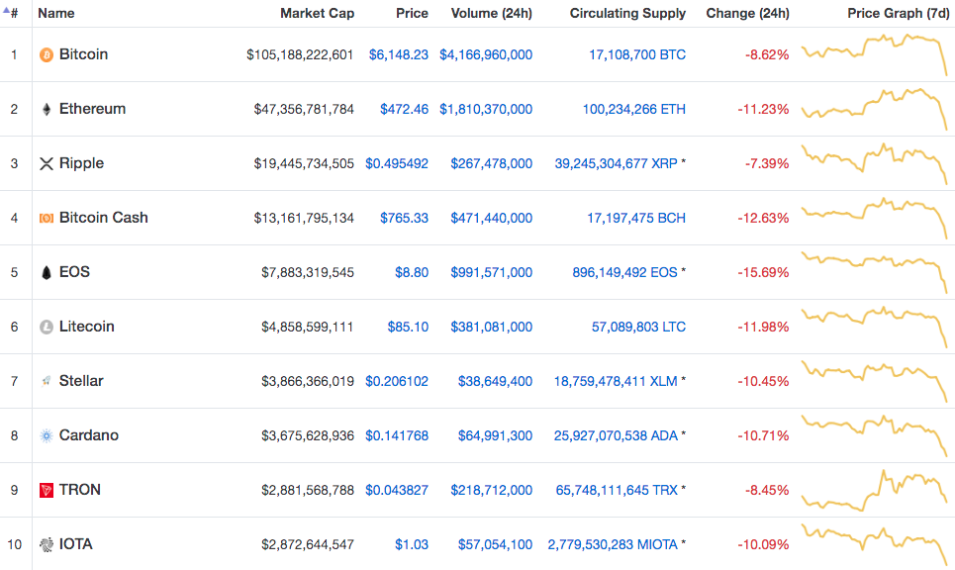The image size is (955, 570).
Task: Open Litecoin circulating supply 57,089,803 LTC
Action: (638, 327)
